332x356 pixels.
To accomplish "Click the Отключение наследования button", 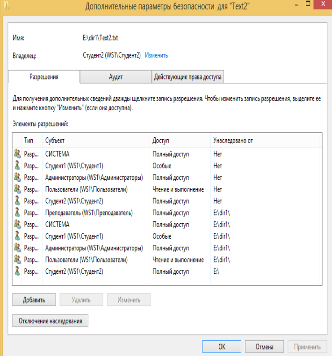I will (x=50, y=321).
